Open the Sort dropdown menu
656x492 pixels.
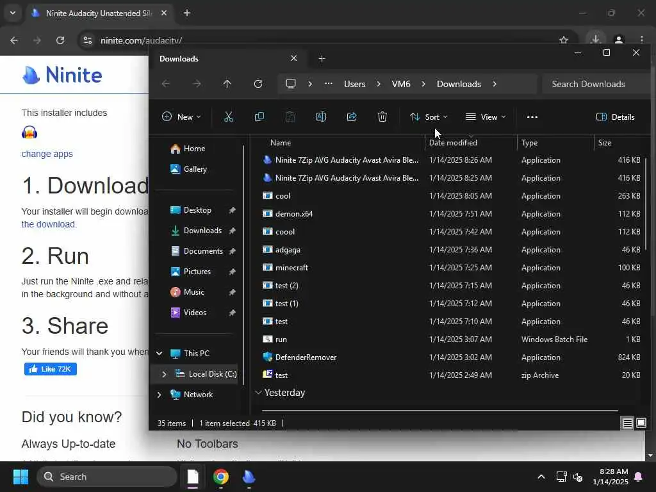(429, 117)
